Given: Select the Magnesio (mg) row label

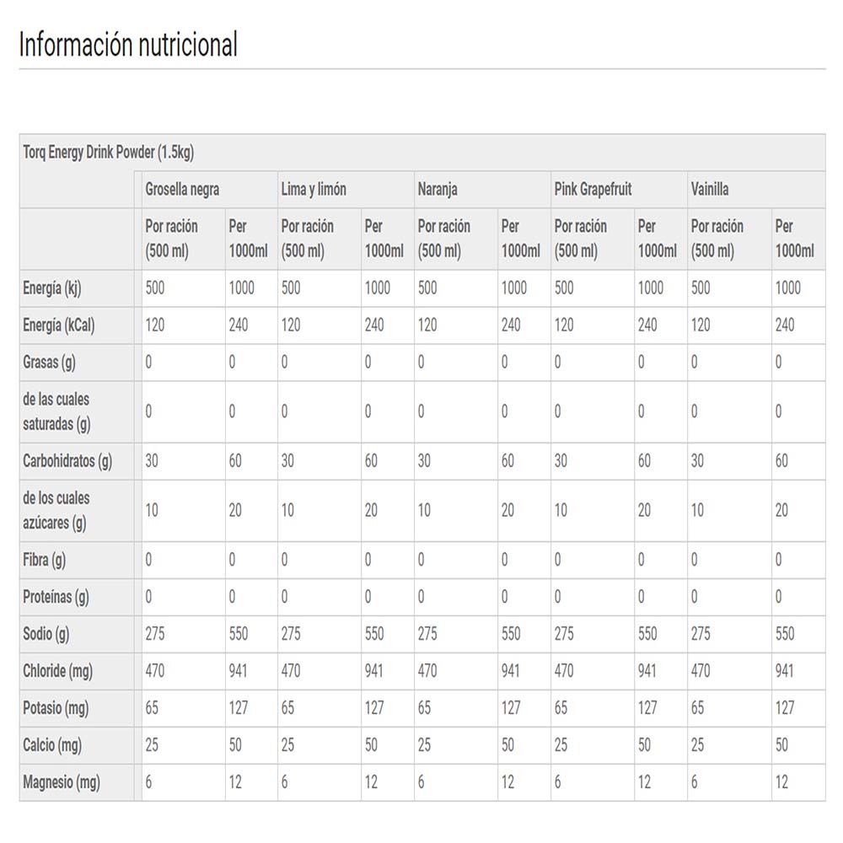Looking at the screenshot, I should coord(62,783).
